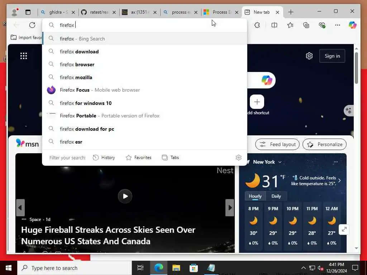Open the Collections icon
Image resolution: width=367 pixels, height=275 pixels.
pos(306,25)
